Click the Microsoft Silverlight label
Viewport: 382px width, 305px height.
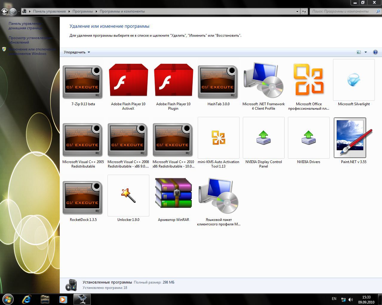point(354,104)
